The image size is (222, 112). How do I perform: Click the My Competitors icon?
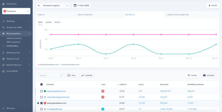pos(3,34)
